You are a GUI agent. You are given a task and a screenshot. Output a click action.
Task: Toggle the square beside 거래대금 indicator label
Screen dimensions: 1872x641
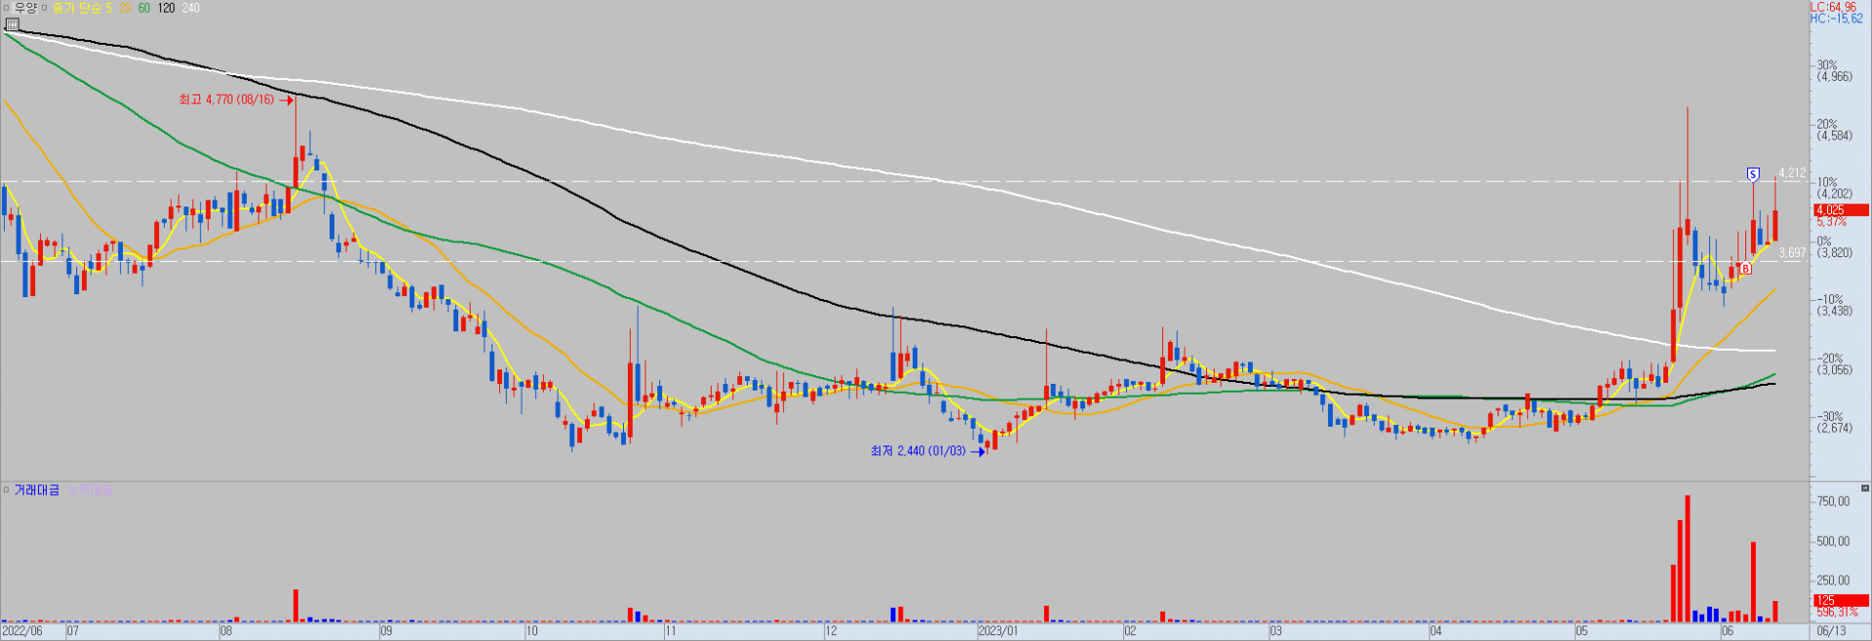tap(7, 489)
